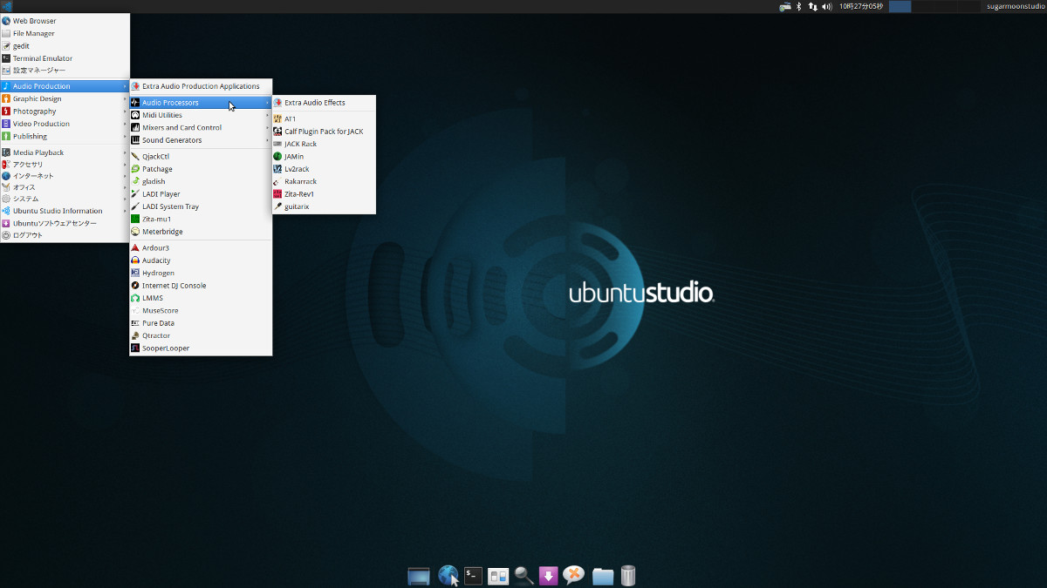Image resolution: width=1047 pixels, height=588 pixels.
Task: Launch JACK Rack
Action: 324,144
